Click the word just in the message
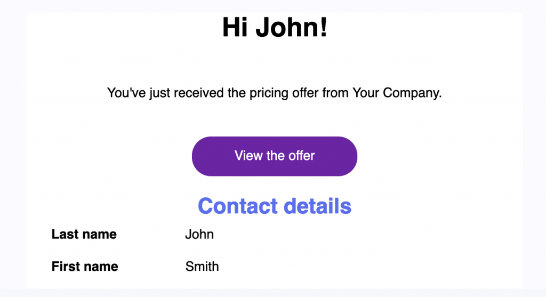Screen dimensions: 546x297 pyautogui.click(x=160, y=93)
